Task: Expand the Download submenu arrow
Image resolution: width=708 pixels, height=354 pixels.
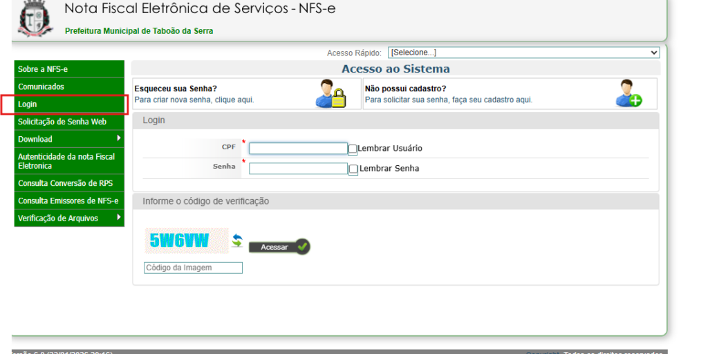Action: 119,139
